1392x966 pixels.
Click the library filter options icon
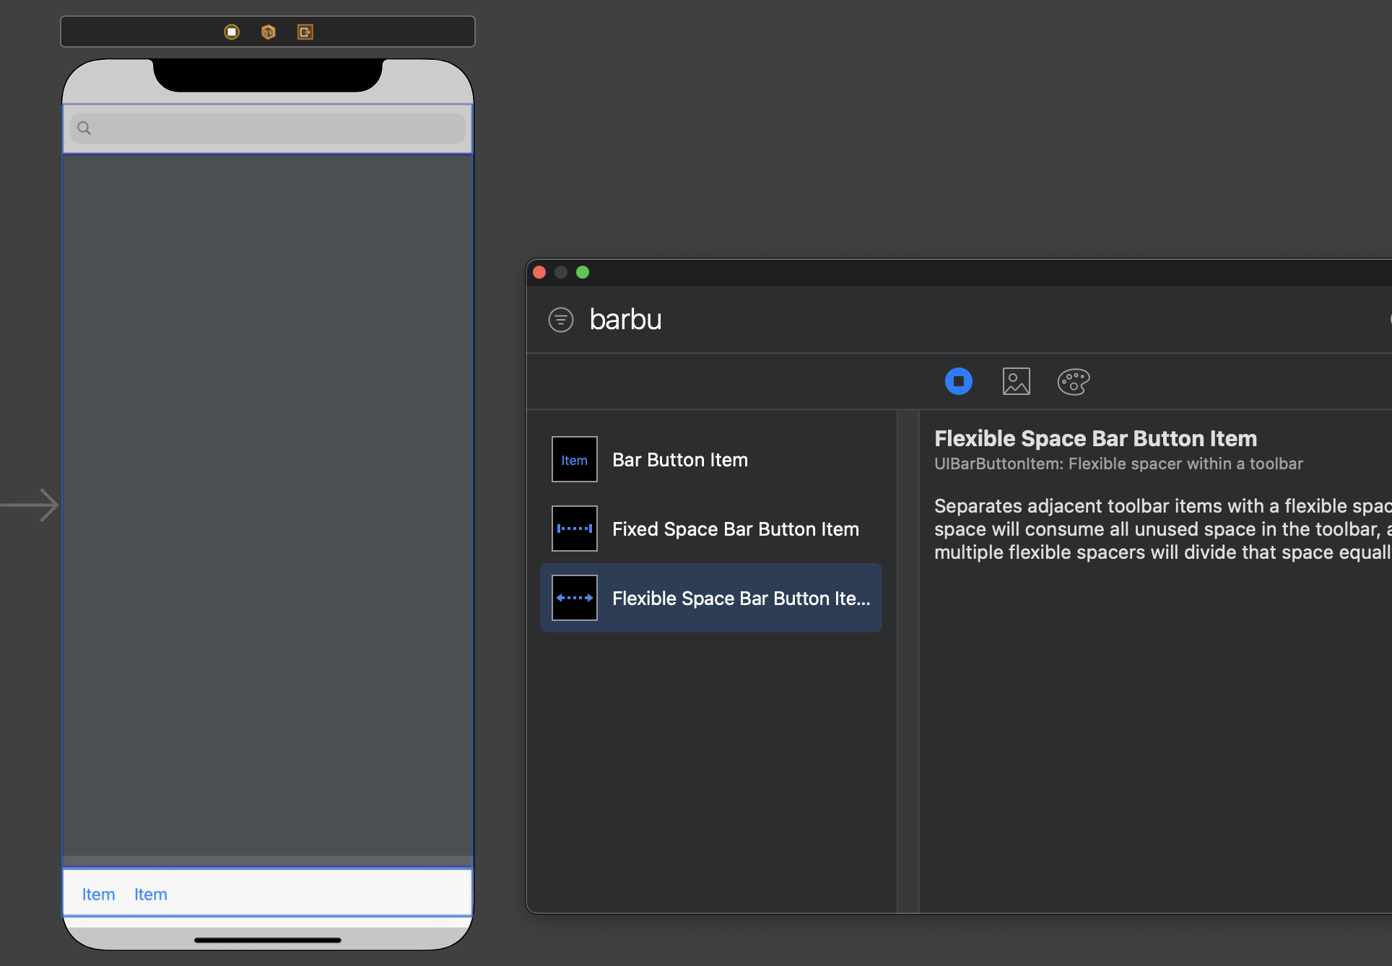pos(561,319)
